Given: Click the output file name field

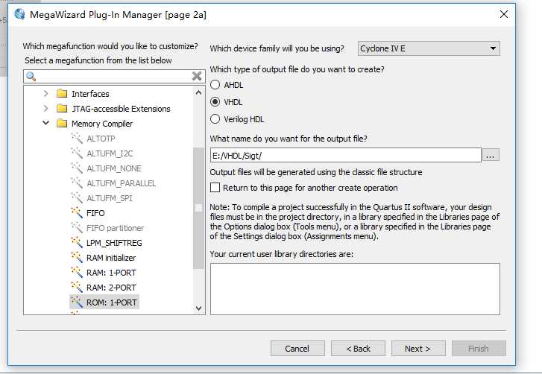Looking at the screenshot, I should coord(346,156).
